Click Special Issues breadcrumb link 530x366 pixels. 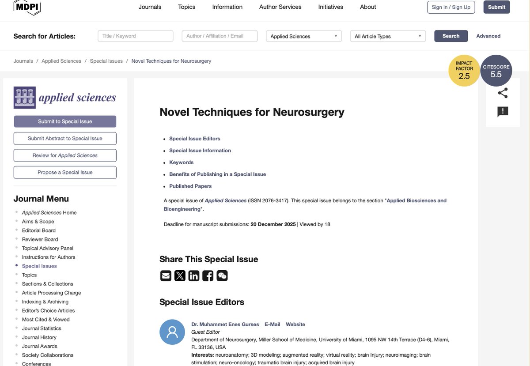[x=106, y=61]
